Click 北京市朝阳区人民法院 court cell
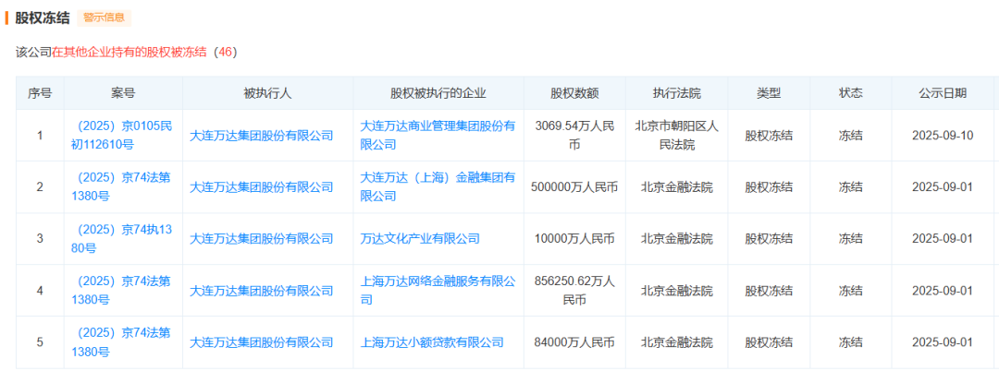The height and width of the screenshot is (371, 999). pyautogui.click(x=676, y=136)
